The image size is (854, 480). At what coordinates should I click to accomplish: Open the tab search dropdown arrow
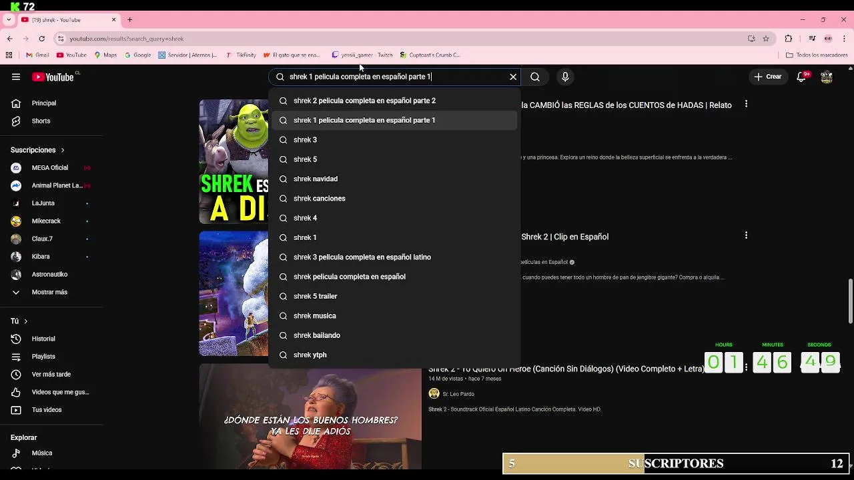coord(9,20)
